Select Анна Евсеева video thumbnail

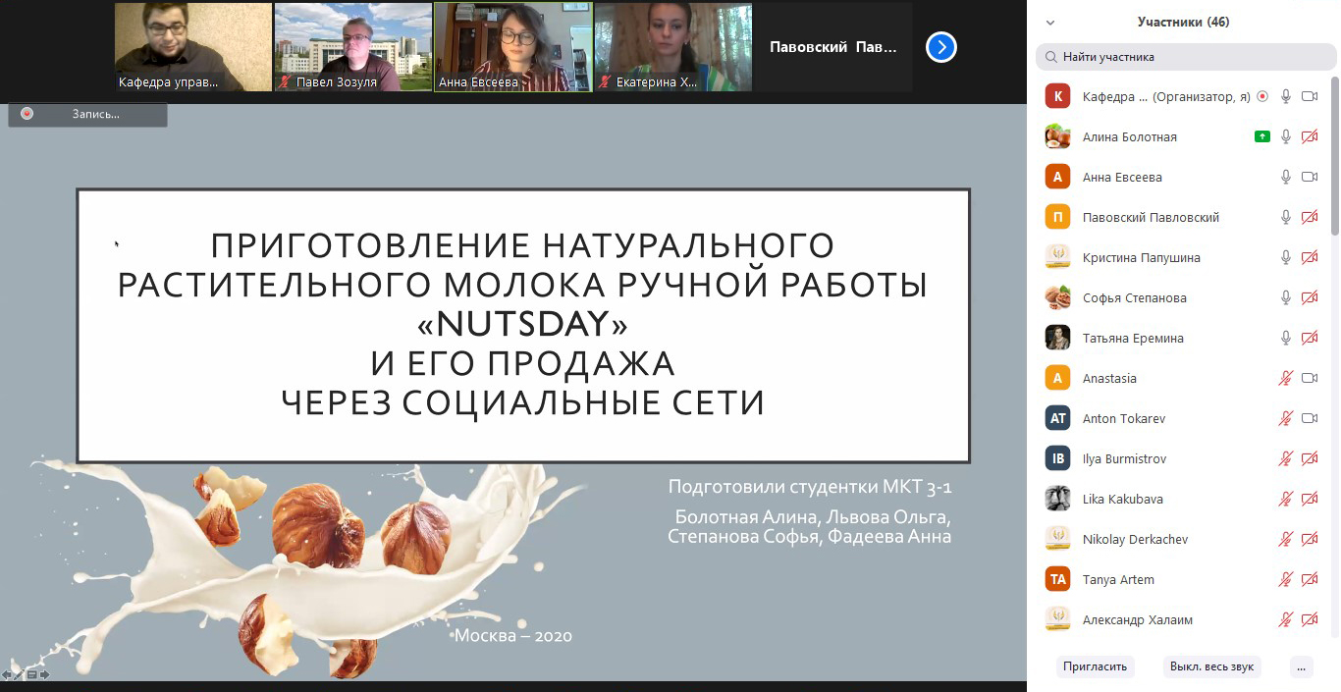coord(513,47)
